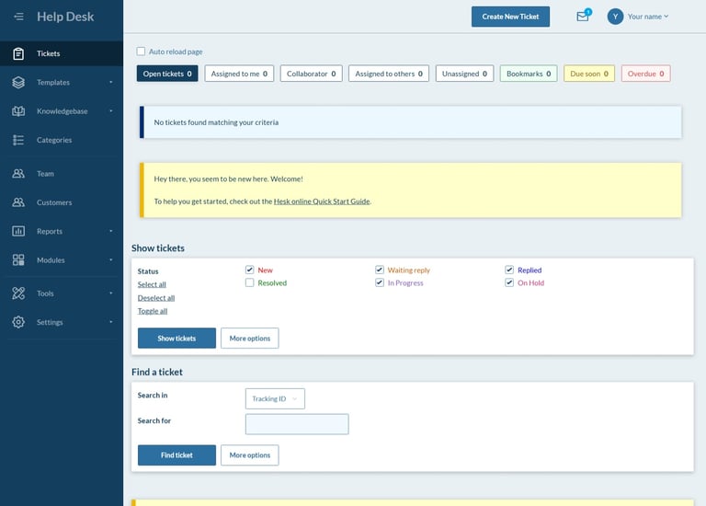
Task: Open Team via its people icon
Action: click(x=18, y=174)
